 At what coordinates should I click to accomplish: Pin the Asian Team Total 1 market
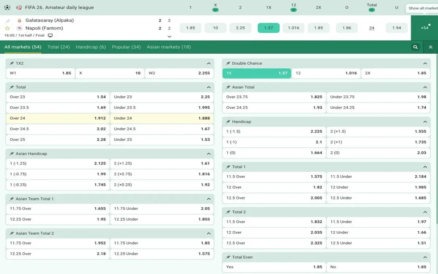point(12,199)
